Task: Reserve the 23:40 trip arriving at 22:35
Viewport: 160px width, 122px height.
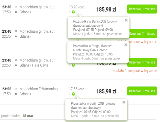Action: pos(142,33)
